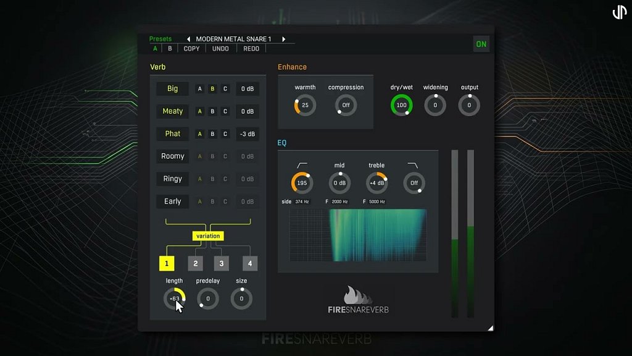Click the low-pass filter shape icon
This screenshot has height=356, width=632.
pyautogui.click(x=413, y=165)
